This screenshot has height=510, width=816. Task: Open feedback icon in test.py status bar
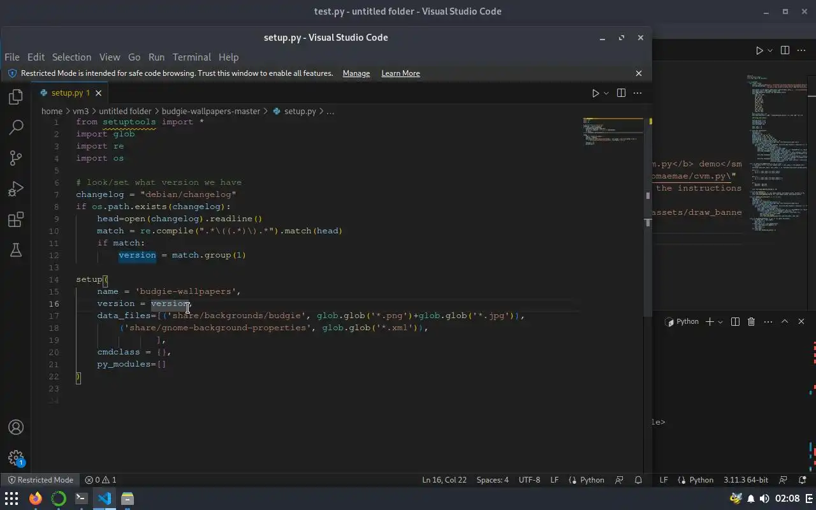783,480
